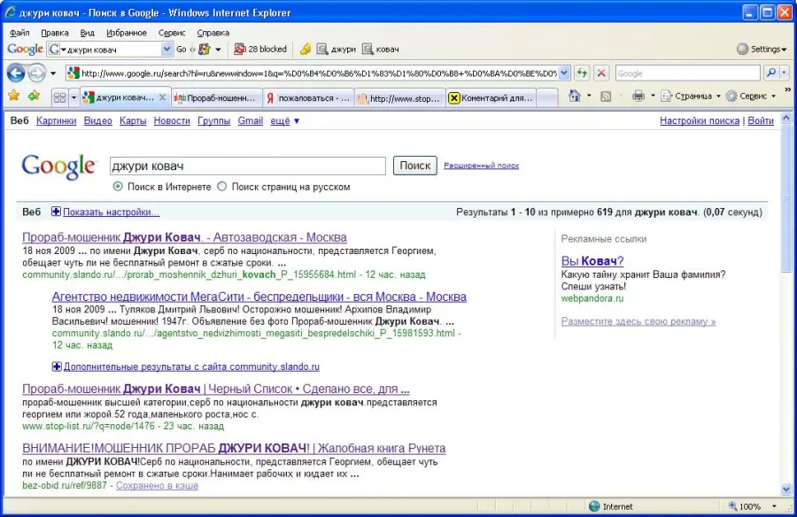Click the IE search box labeled Google
Viewport: 797px width, 517px height.
(x=688, y=73)
